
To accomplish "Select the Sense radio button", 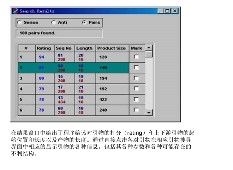I will (x=19, y=22).
